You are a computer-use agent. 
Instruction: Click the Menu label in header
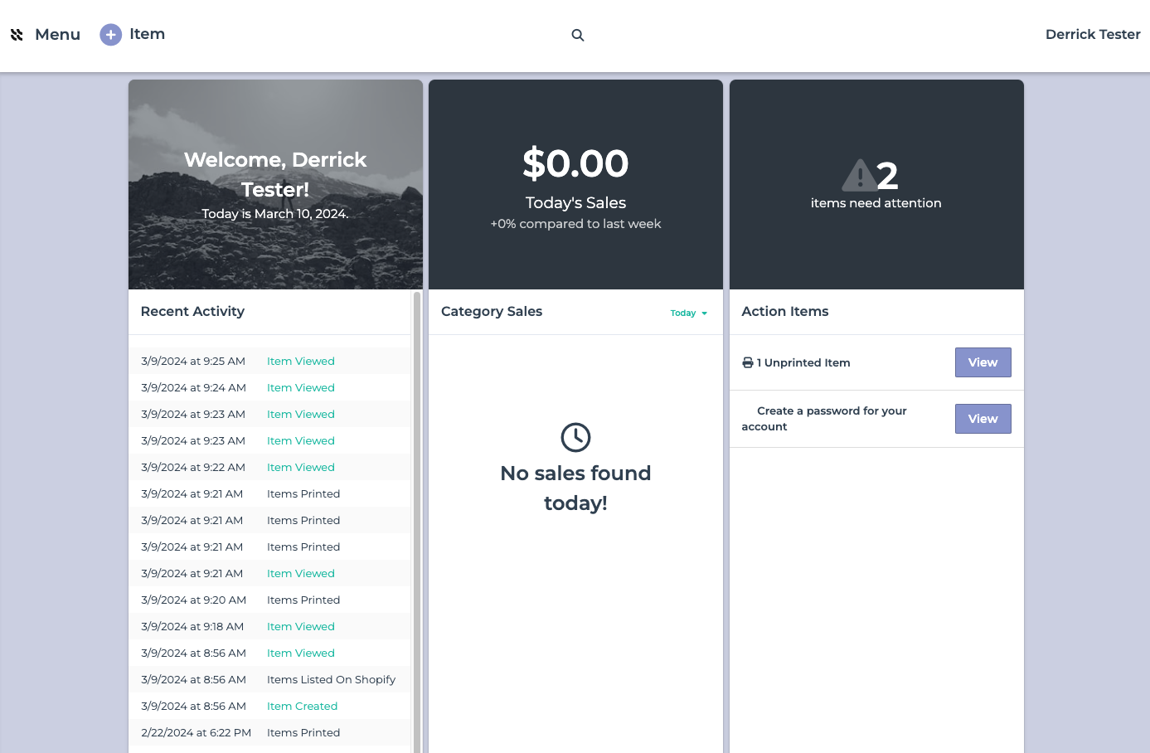57,35
